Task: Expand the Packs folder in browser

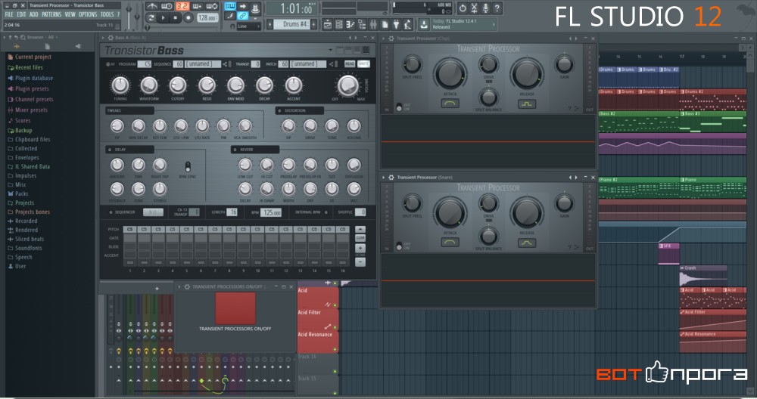Action: click(x=22, y=193)
